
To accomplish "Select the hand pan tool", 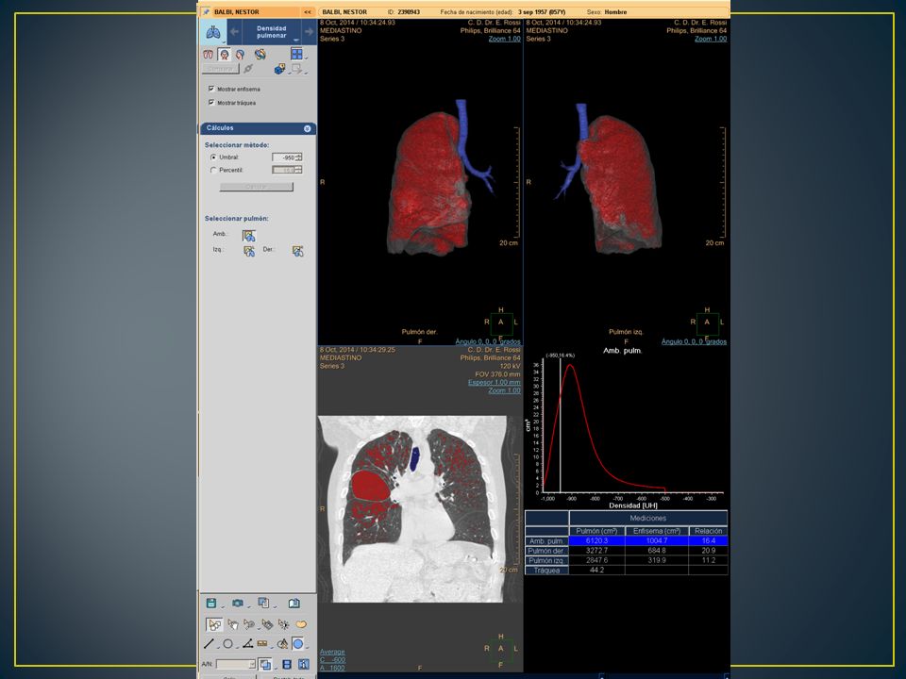I will click(233, 624).
